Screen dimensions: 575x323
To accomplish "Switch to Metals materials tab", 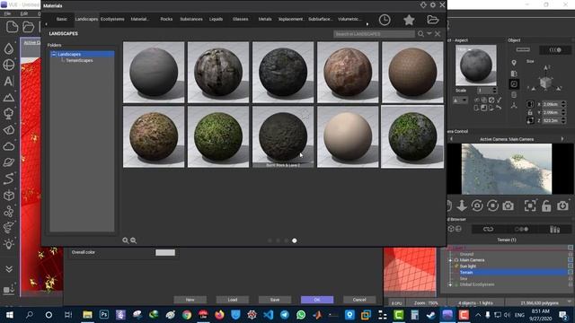I will point(265,19).
